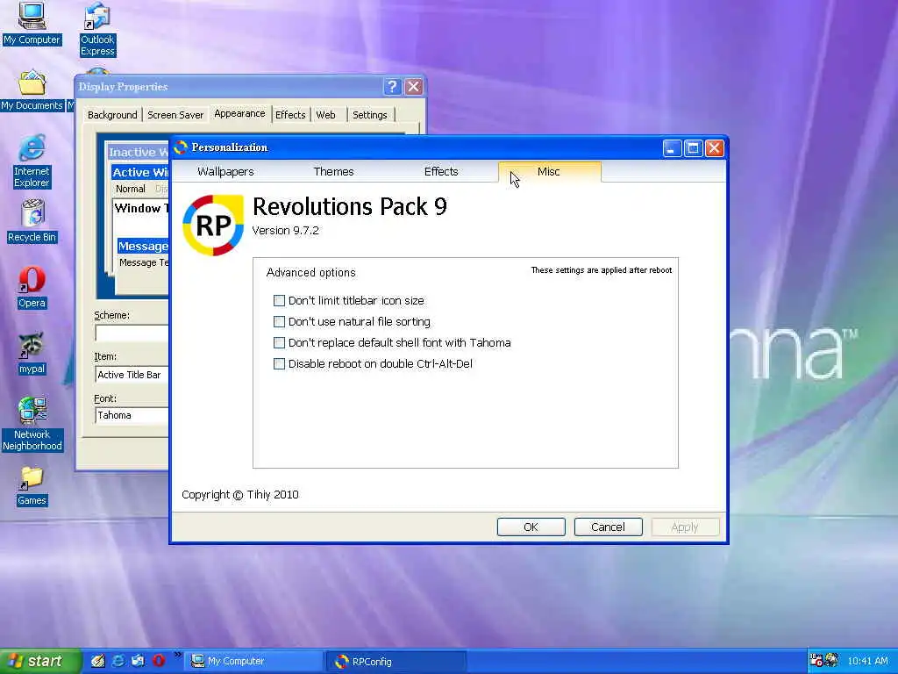Click the Revolutions Pack 9 heading
Viewport: 898px width, 674px height.
[349, 206]
